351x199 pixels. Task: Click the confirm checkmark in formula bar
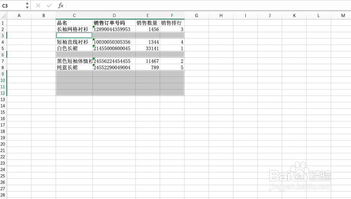point(49,5)
